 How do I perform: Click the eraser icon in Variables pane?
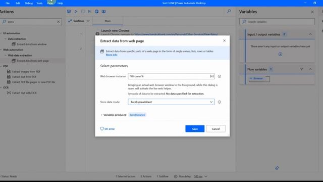point(277,168)
